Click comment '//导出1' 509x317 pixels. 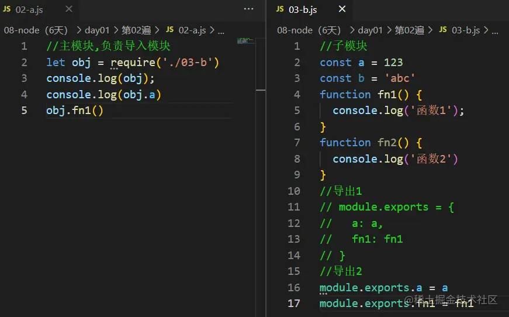click(x=341, y=191)
